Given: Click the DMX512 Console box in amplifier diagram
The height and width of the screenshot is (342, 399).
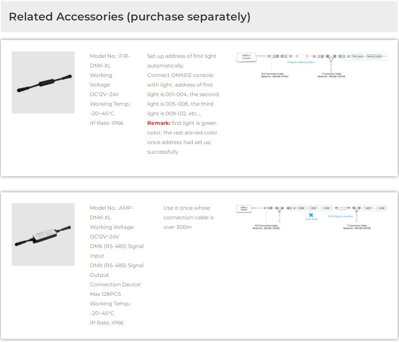Looking at the screenshot, I should pos(244,208).
